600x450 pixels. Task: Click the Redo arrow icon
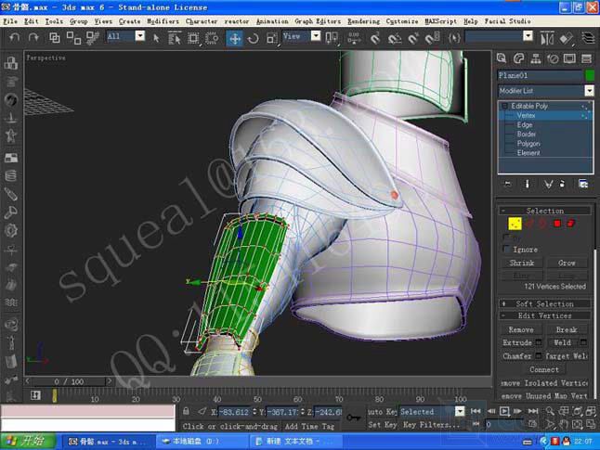pyautogui.click(x=33, y=37)
